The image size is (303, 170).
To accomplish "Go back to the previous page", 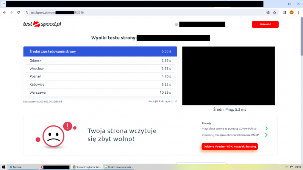I will tap(5, 12).
